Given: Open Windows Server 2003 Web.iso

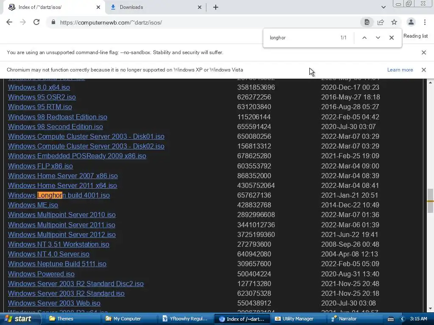Looking at the screenshot, I should point(54,303).
